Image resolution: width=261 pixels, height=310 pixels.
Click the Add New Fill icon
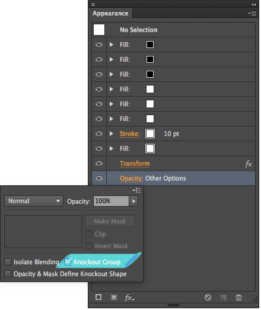coord(114,297)
